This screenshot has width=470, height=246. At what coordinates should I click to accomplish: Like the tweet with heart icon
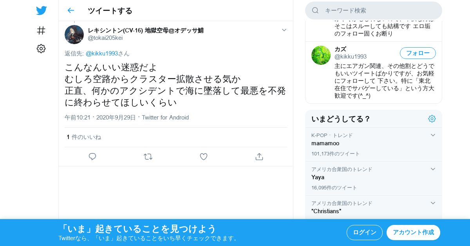click(x=204, y=157)
